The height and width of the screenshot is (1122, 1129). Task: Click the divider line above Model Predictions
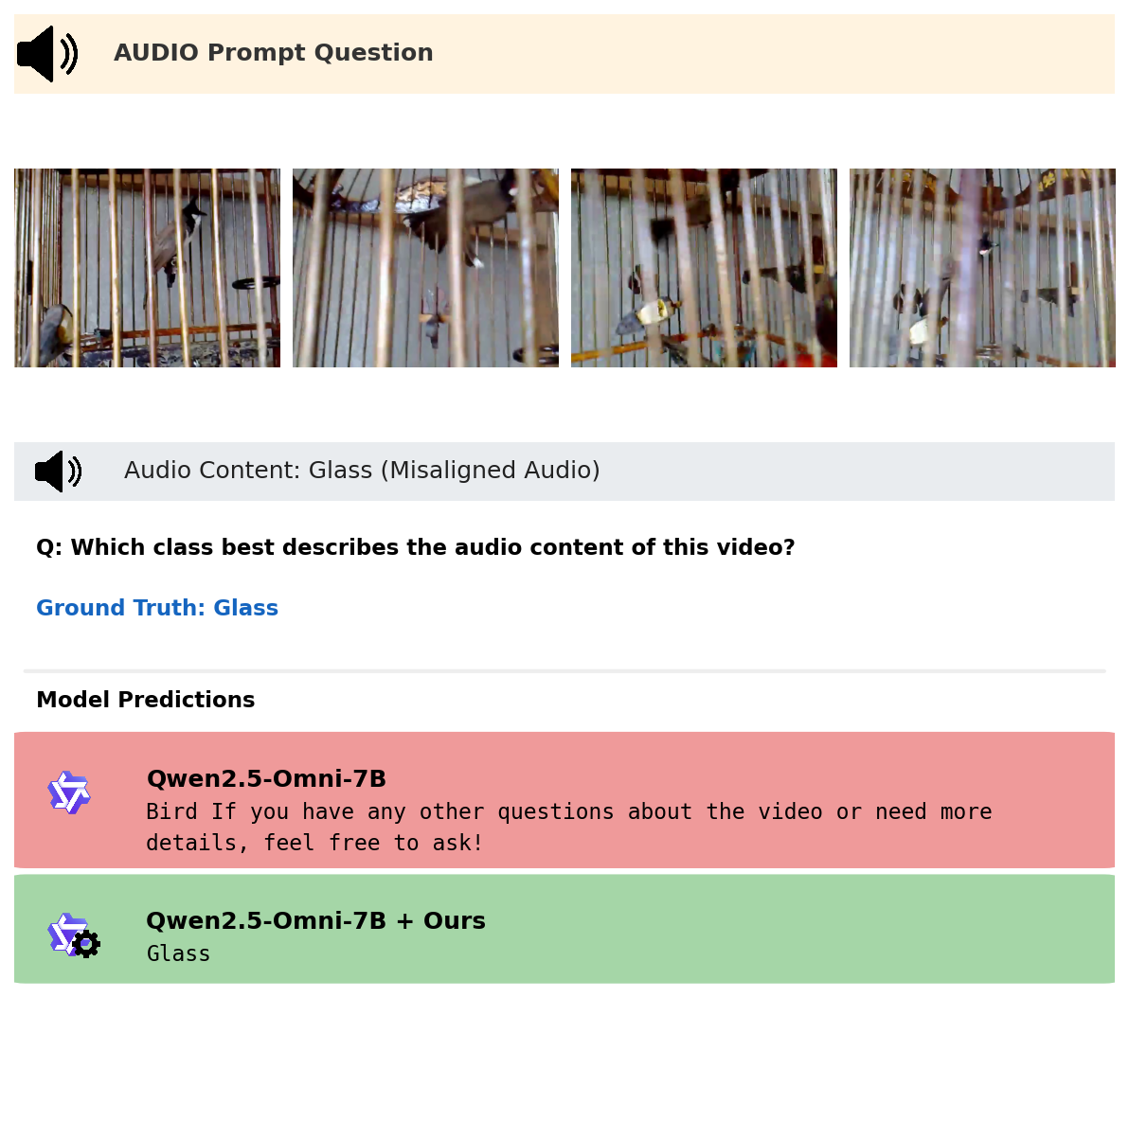pos(564,671)
